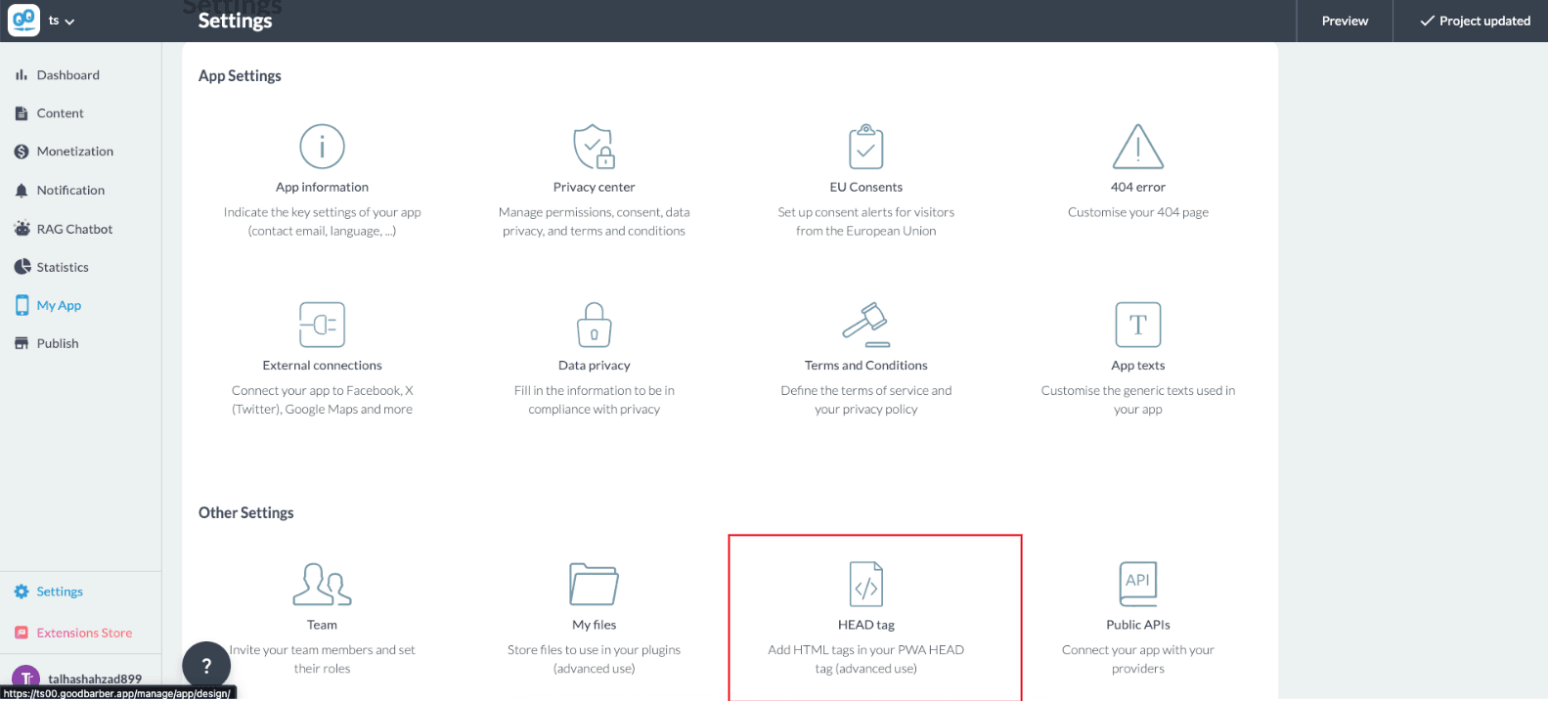This screenshot has width=1548, height=701.
Task: Click 'Connect your app with your providers' text
Action: click(1138, 659)
